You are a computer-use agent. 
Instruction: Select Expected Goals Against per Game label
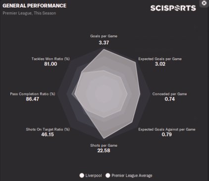(x=167, y=129)
